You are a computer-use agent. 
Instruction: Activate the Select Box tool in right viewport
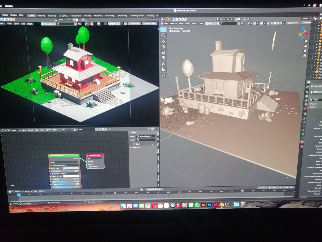tap(163, 29)
